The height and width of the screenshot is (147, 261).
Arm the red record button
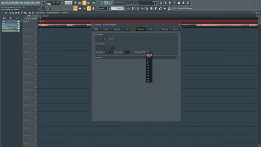coord(62,3)
